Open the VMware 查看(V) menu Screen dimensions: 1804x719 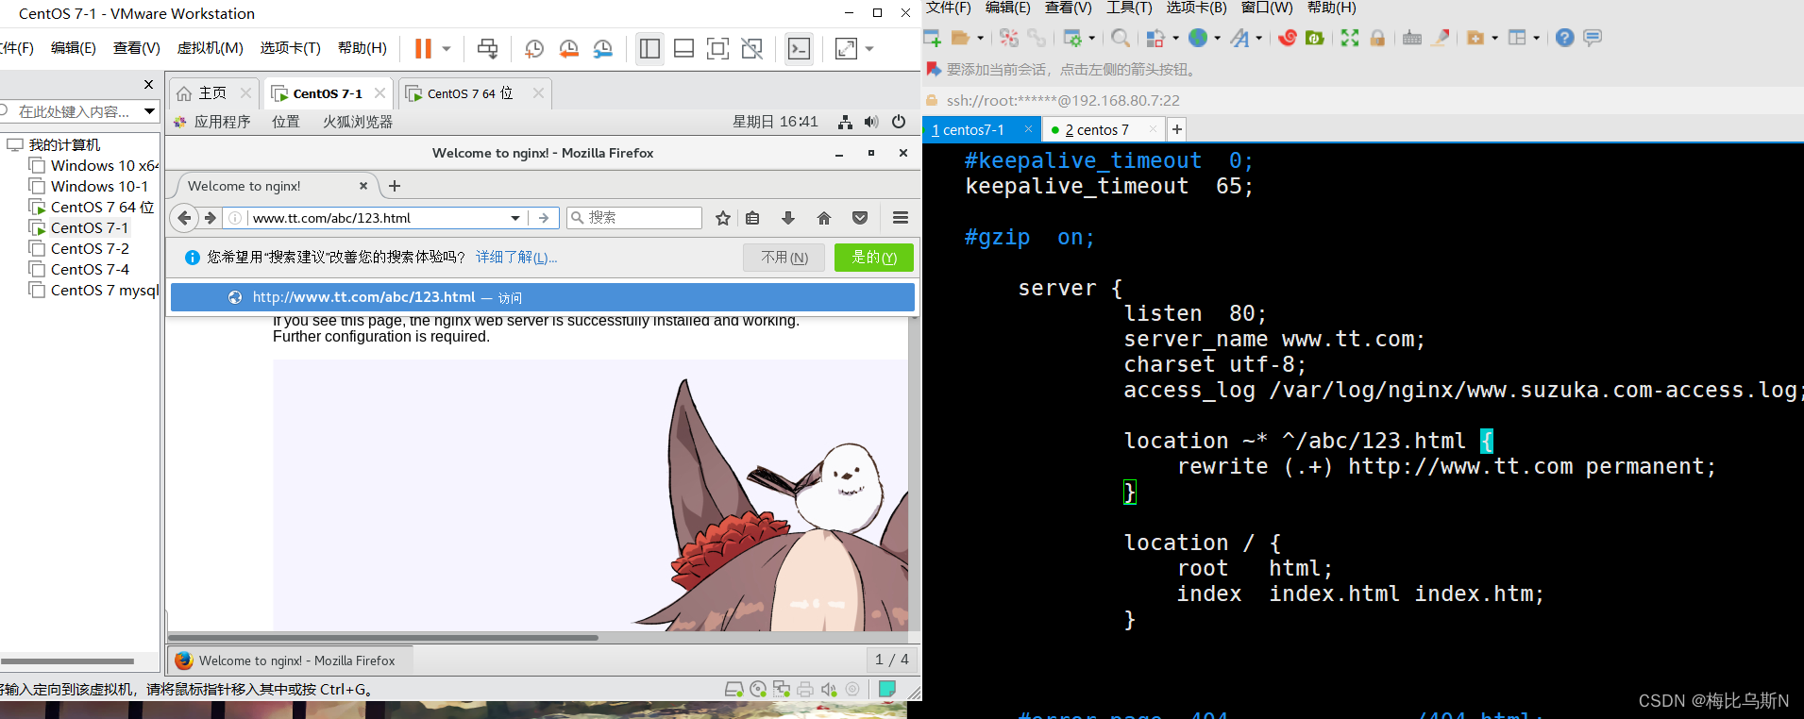[137, 48]
